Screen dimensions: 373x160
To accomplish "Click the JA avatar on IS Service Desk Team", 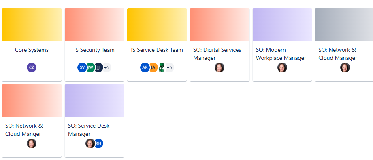I will tap(153, 67).
